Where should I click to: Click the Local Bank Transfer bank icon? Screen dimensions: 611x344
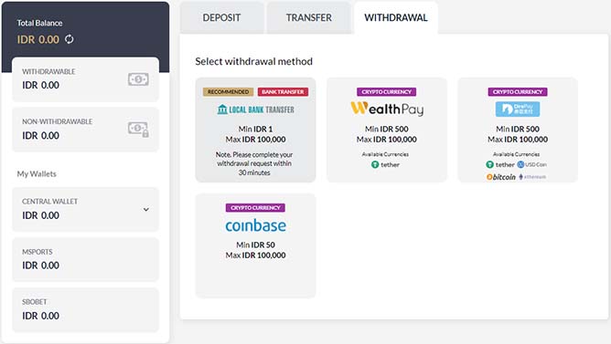222,109
